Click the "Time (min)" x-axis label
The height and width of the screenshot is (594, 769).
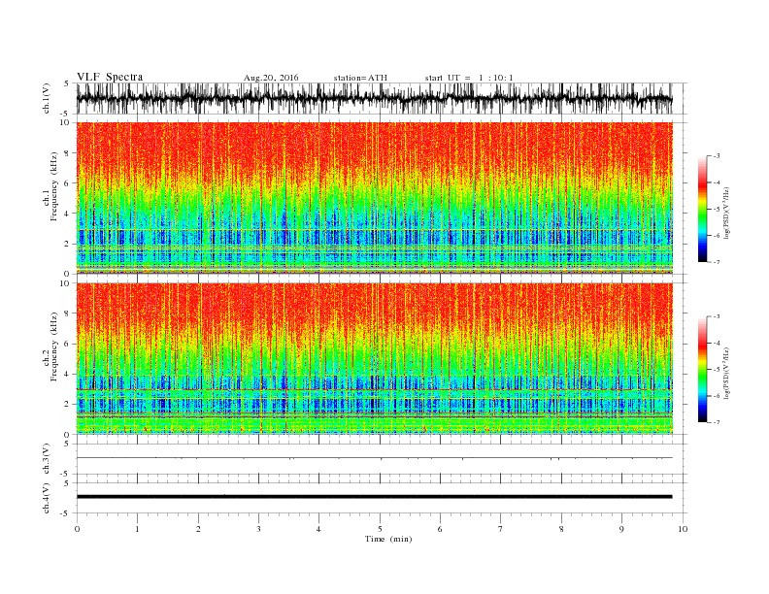click(388, 539)
